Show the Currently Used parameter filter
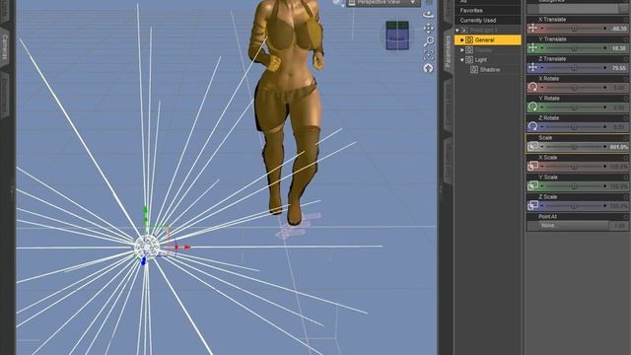The image size is (631, 355). [x=478, y=20]
